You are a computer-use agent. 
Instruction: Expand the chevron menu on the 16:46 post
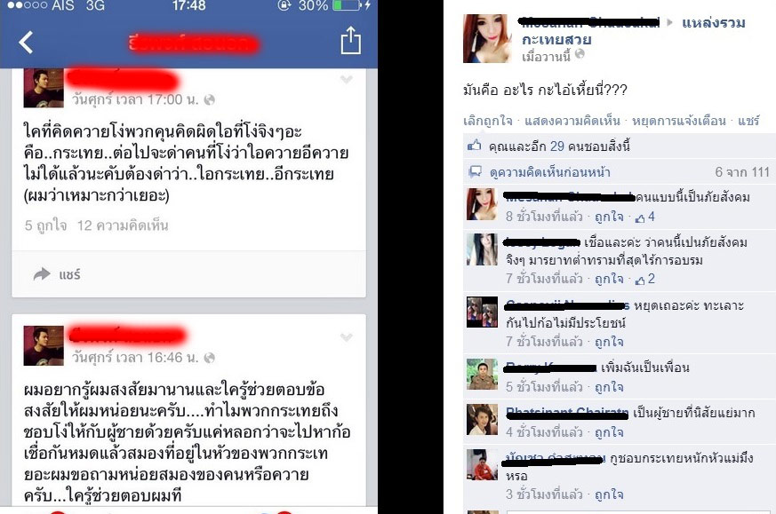click(347, 337)
